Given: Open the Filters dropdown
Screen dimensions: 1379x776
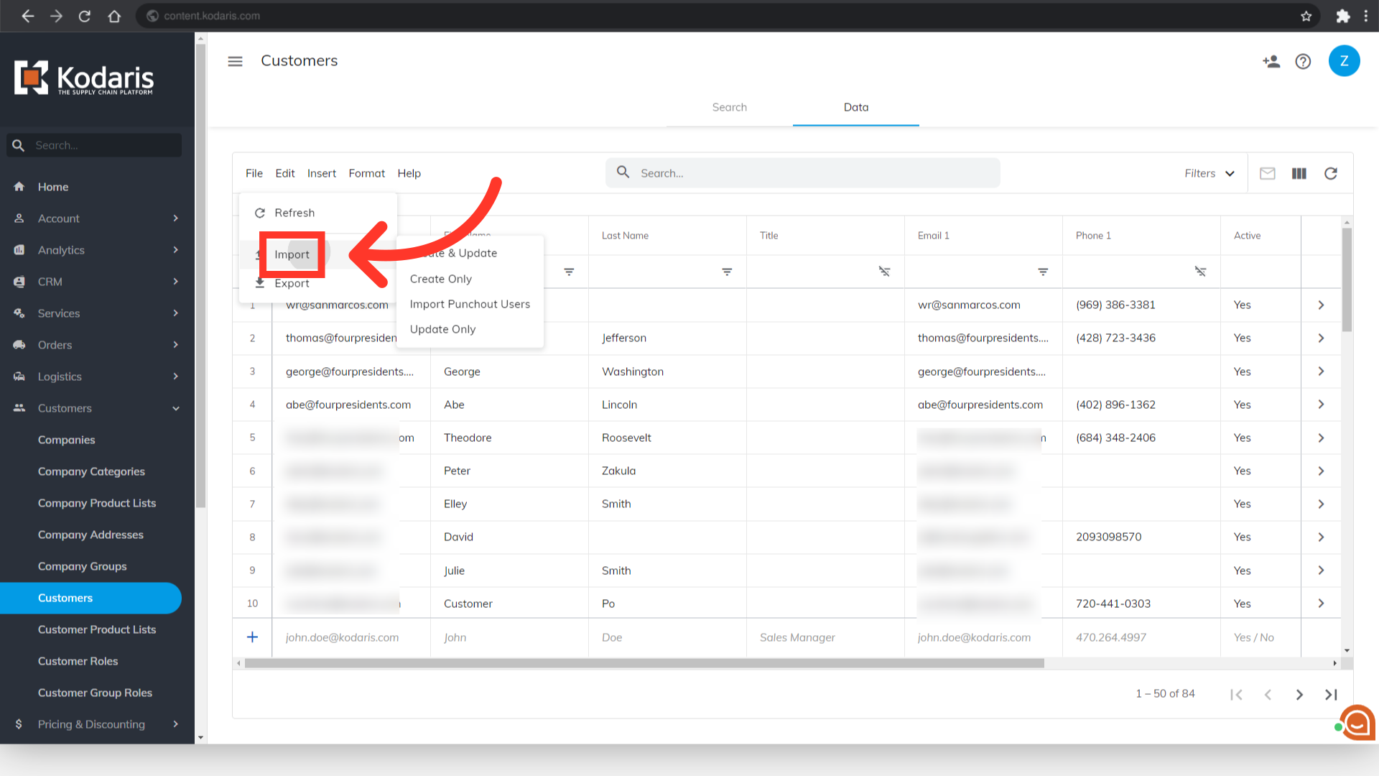Looking at the screenshot, I should pos(1209,173).
